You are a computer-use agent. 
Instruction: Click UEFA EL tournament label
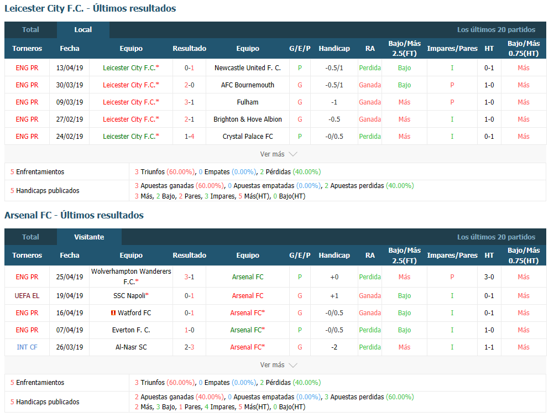(x=27, y=295)
